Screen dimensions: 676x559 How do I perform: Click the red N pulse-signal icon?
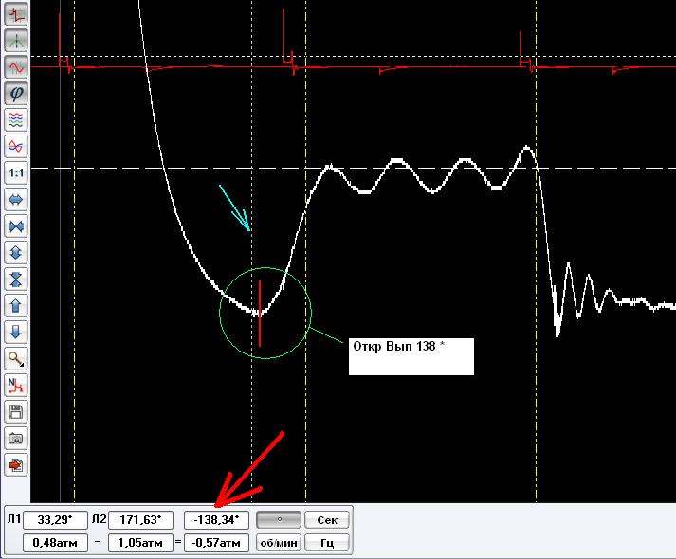[x=16, y=386]
